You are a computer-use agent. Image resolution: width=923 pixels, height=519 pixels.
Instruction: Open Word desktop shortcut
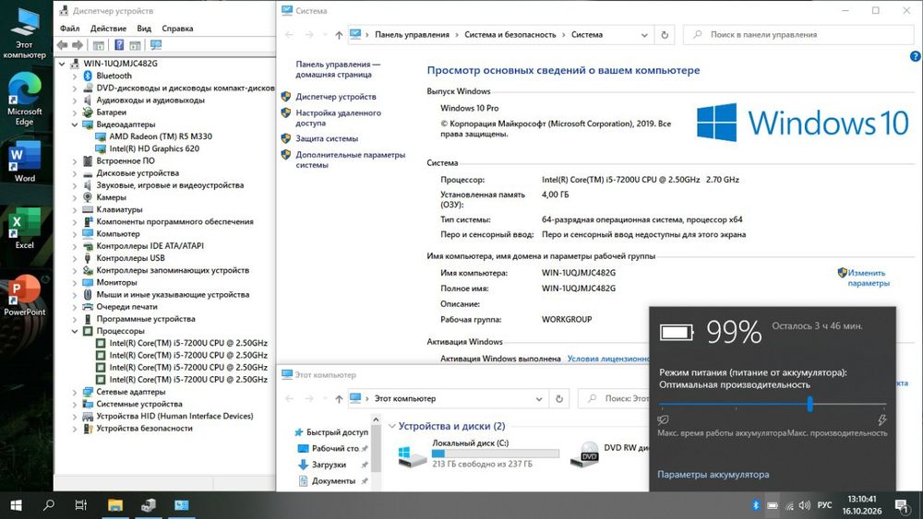[x=24, y=161]
